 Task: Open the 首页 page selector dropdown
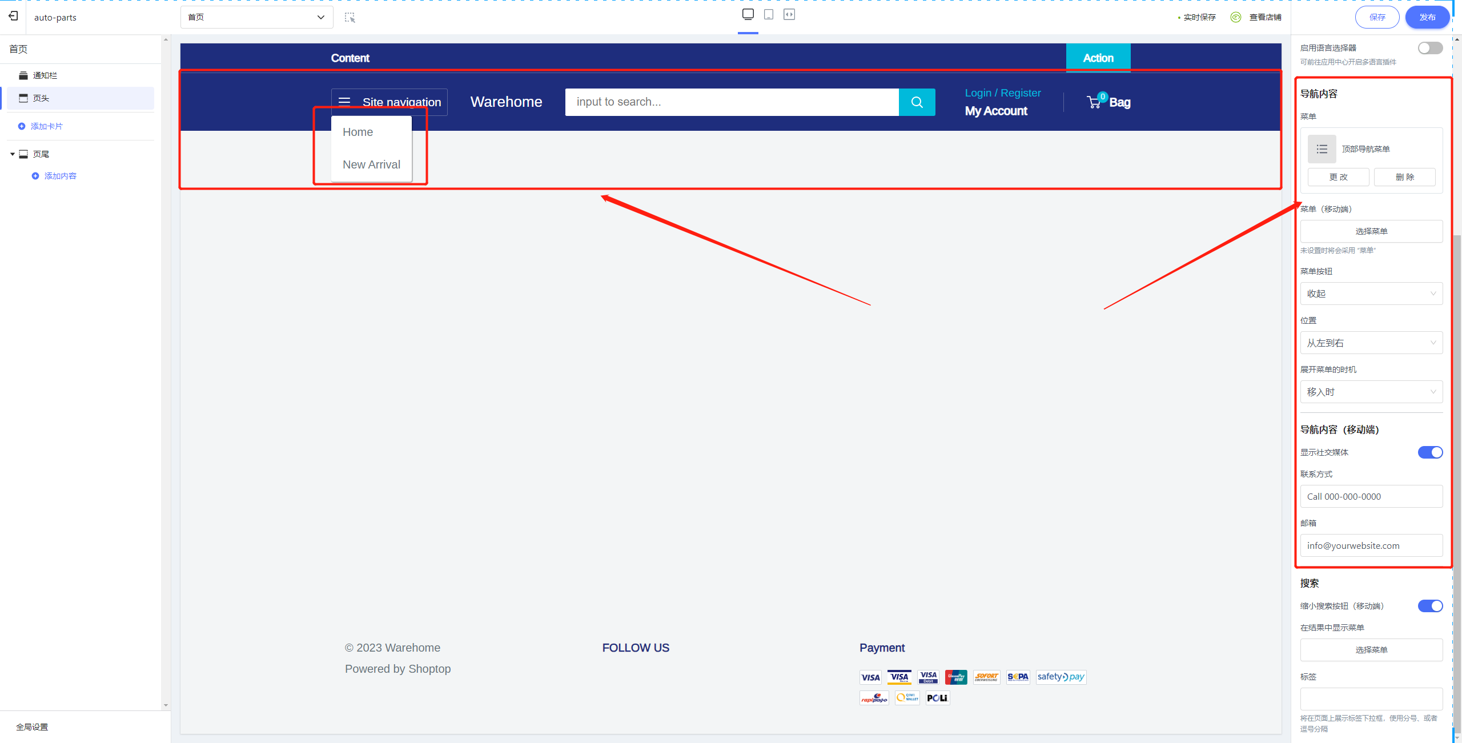[257, 17]
